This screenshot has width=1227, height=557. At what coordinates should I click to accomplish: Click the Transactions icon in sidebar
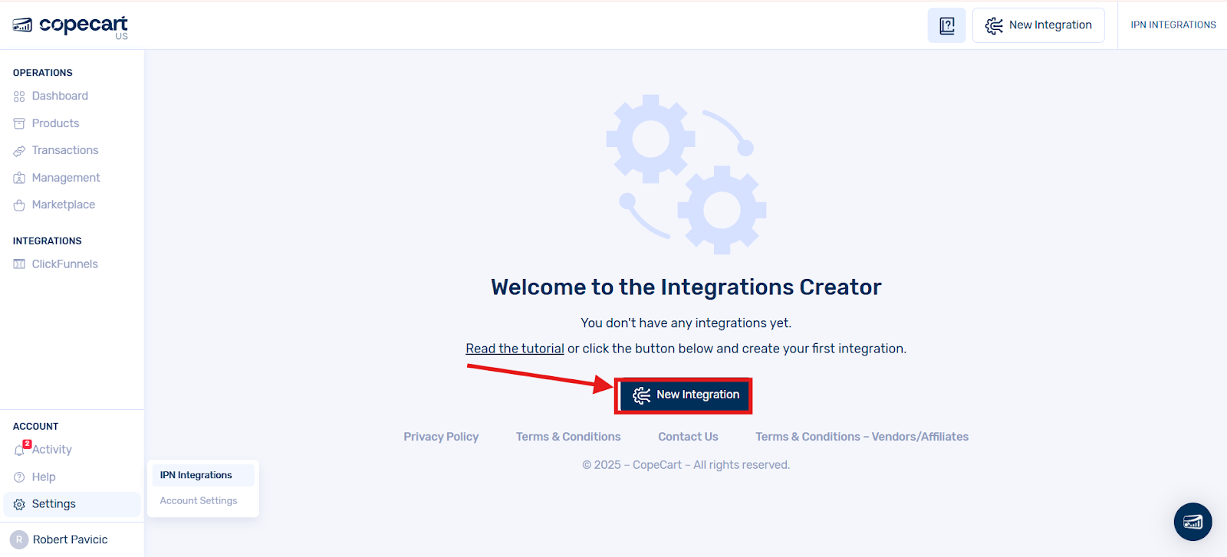[19, 151]
